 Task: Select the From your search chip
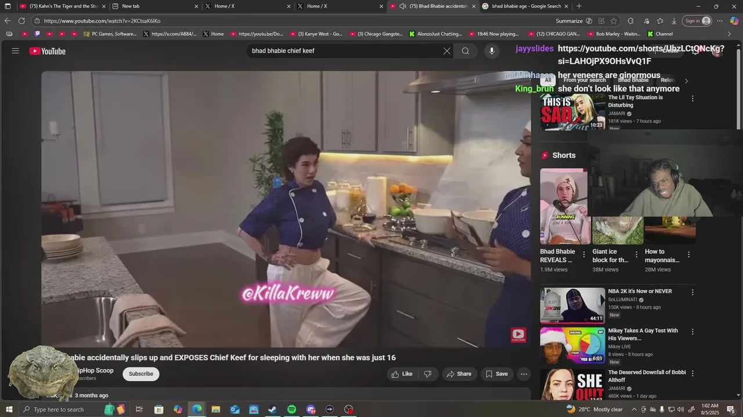tap(585, 81)
